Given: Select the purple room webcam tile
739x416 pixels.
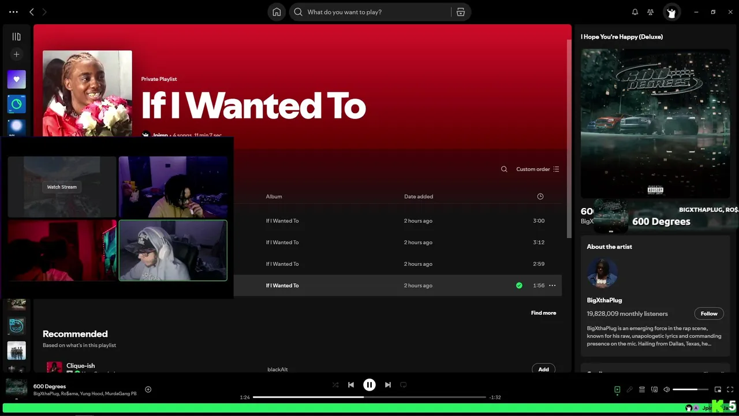Looking at the screenshot, I should pos(173,187).
